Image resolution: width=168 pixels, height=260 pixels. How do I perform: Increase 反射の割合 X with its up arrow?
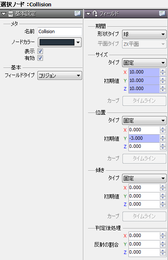[163, 234]
